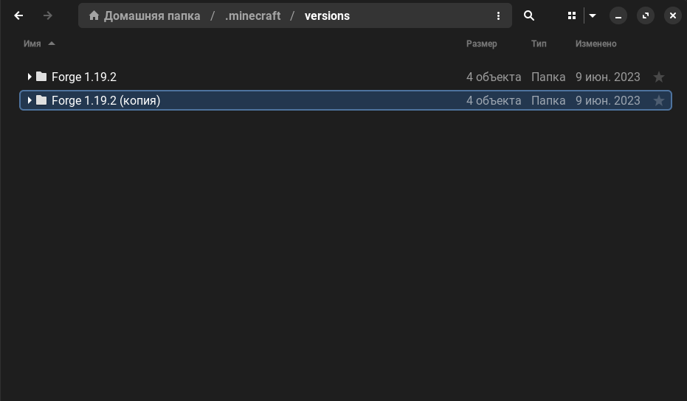Select versions breadcrumb segment

point(327,15)
